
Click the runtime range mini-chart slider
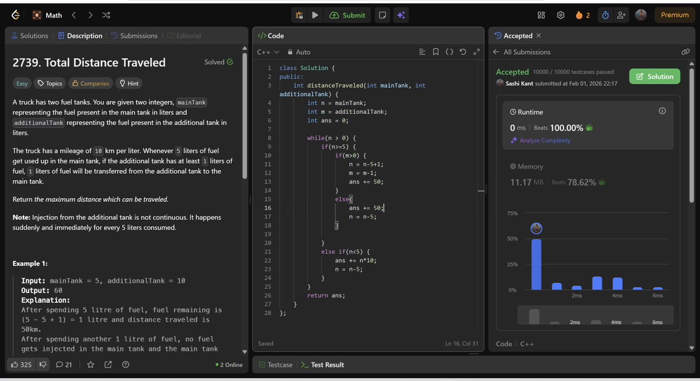595,315
